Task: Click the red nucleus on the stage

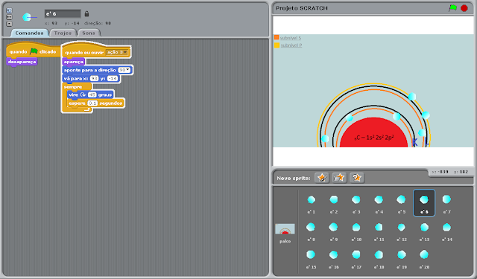Action: pos(374,133)
